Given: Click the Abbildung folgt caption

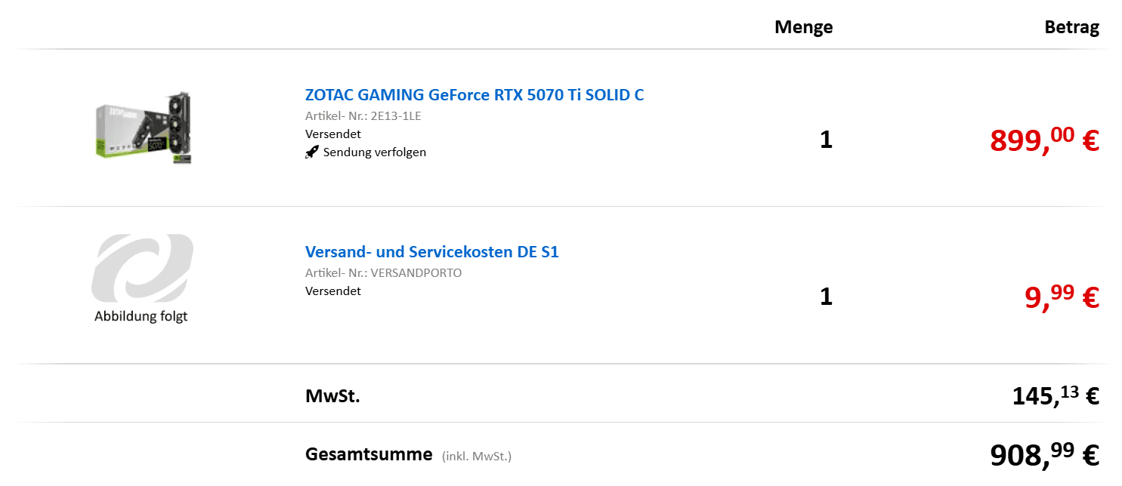Looking at the screenshot, I should click(141, 316).
